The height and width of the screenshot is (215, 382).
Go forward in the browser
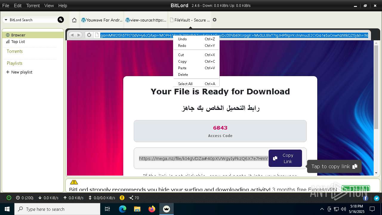coord(79,35)
